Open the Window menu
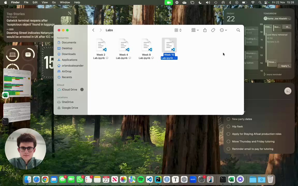Image resolution: width=298 pixels, height=186 pixels. (65, 3)
